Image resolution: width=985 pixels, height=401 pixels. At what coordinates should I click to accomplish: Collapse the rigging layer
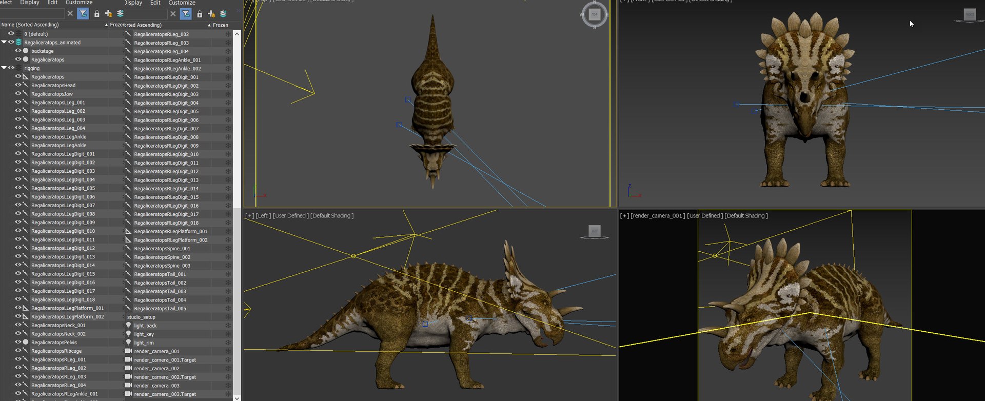(4, 68)
